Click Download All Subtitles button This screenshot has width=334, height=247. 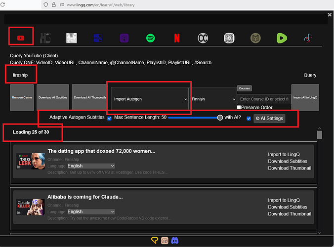click(x=53, y=97)
